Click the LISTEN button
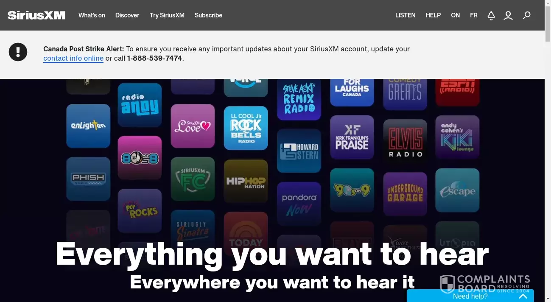The height and width of the screenshot is (302, 551). click(405, 15)
